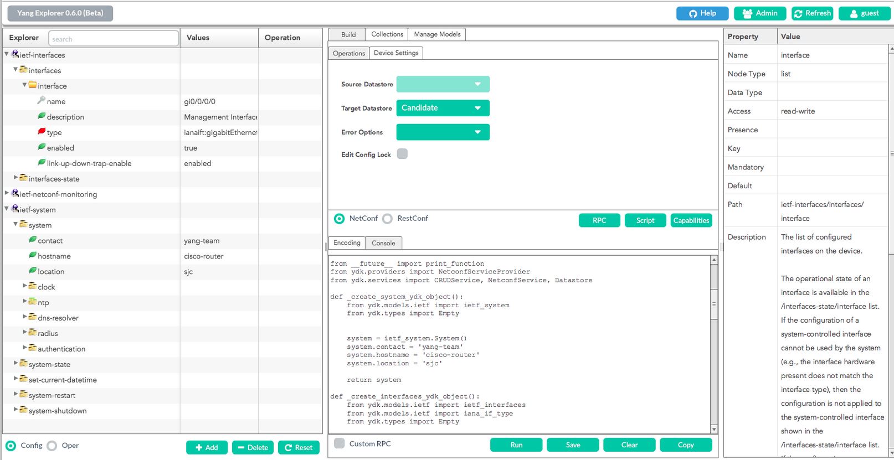
Task: Toggle the Edit Config Lock checkbox
Action: [402, 154]
